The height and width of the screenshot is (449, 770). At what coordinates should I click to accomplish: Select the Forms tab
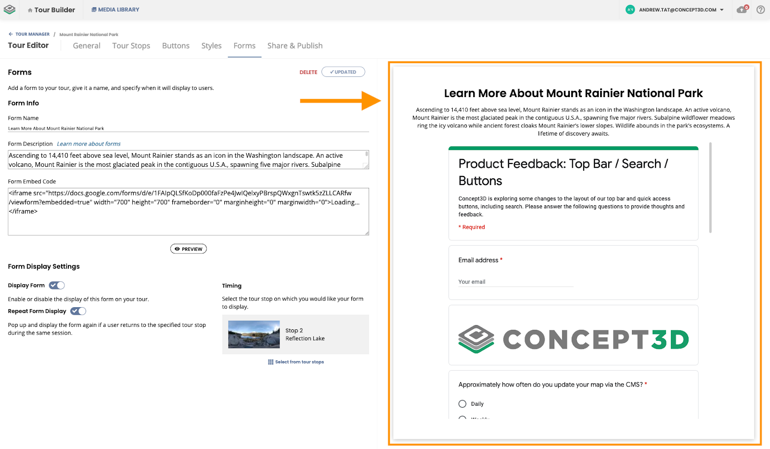coord(244,46)
